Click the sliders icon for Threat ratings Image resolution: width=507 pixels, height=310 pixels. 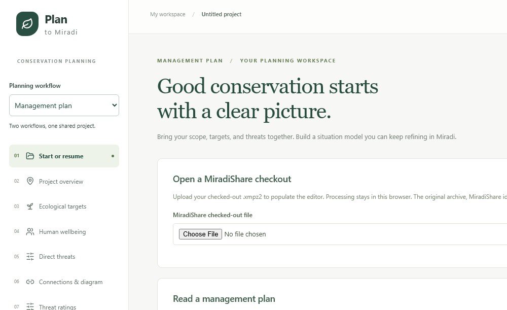click(30, 306)
